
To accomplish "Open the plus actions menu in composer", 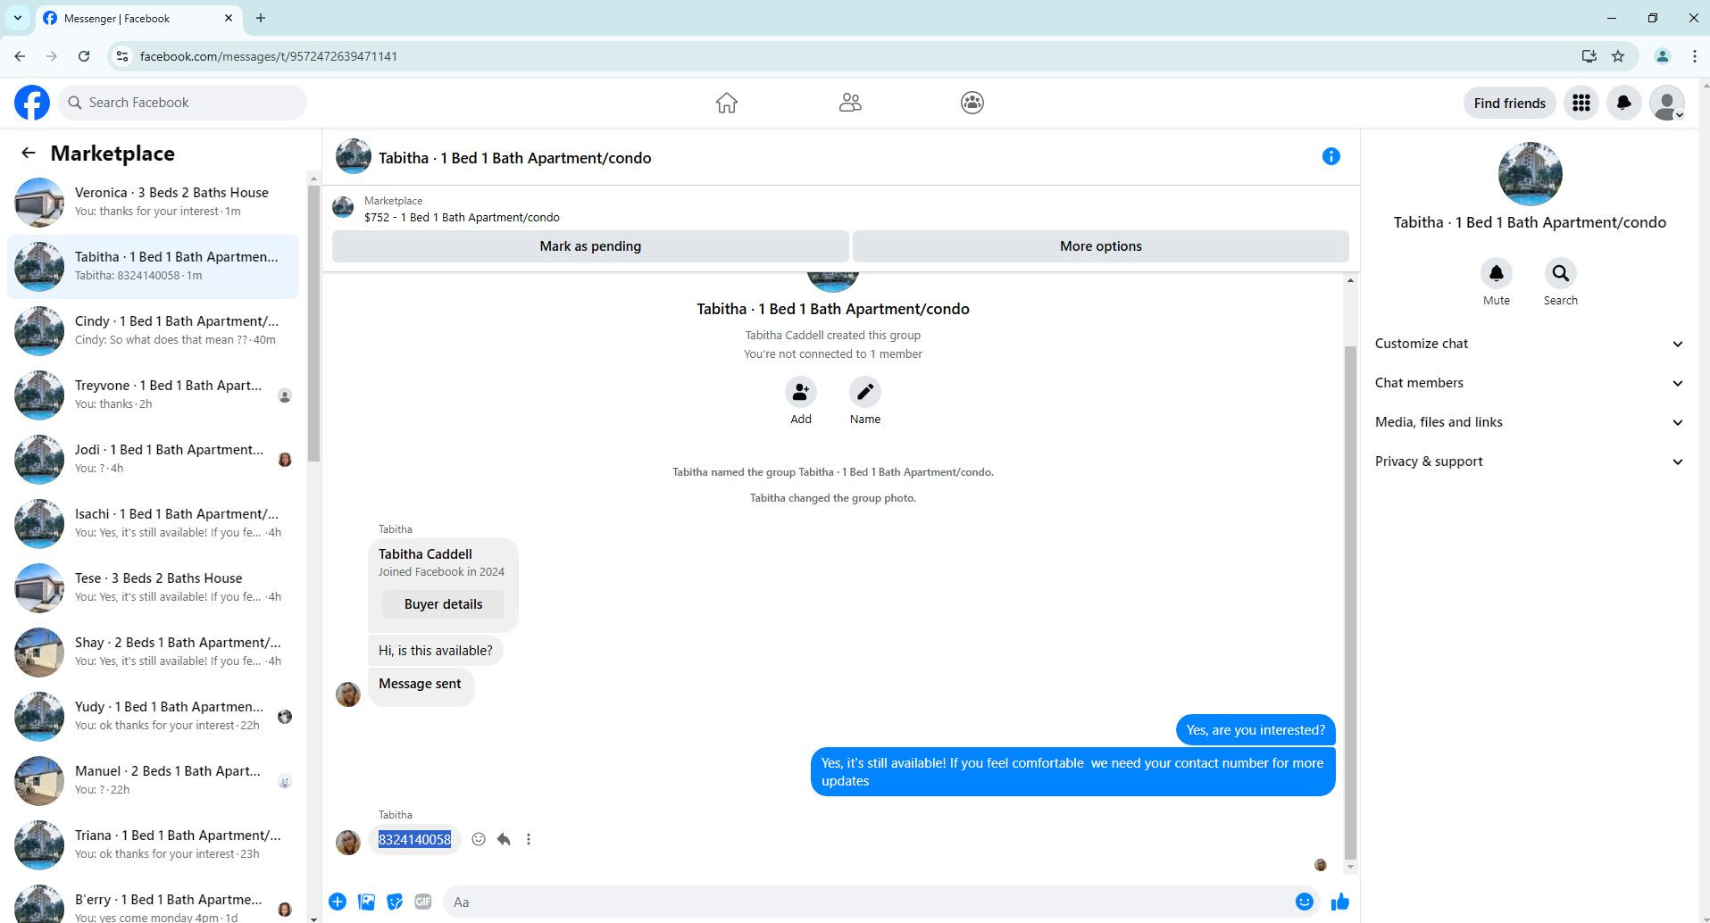I will pyautogui.click(x=338, y=902).
